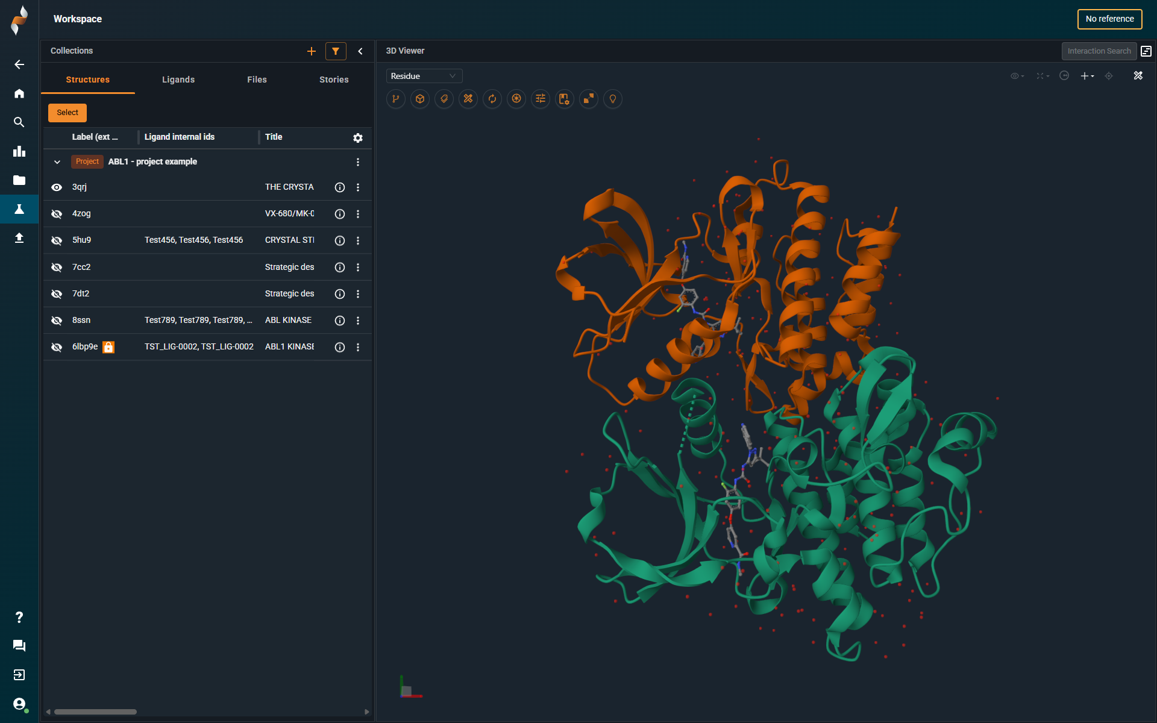Image resolution: width=1157 pixels, height=723 pixels.
Task: Click the upload icon in left sidebar
Action: tap(19, 238)
